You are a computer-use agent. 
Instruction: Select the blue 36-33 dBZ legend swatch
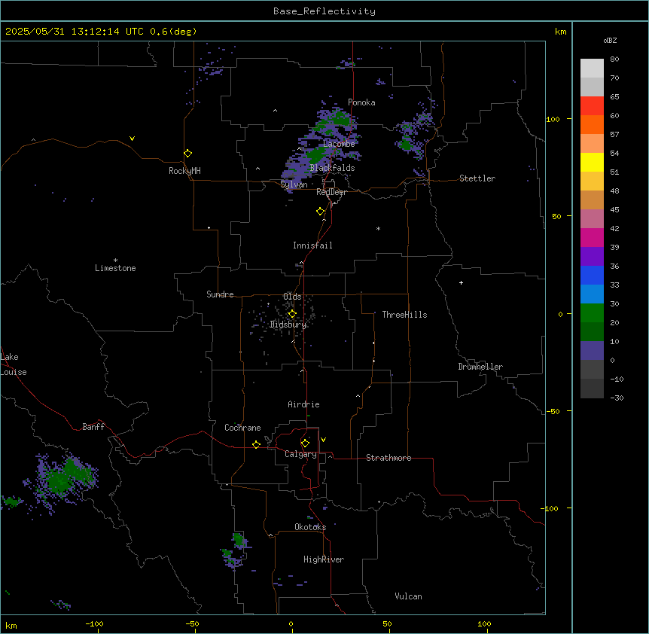[x=592, y=275]
